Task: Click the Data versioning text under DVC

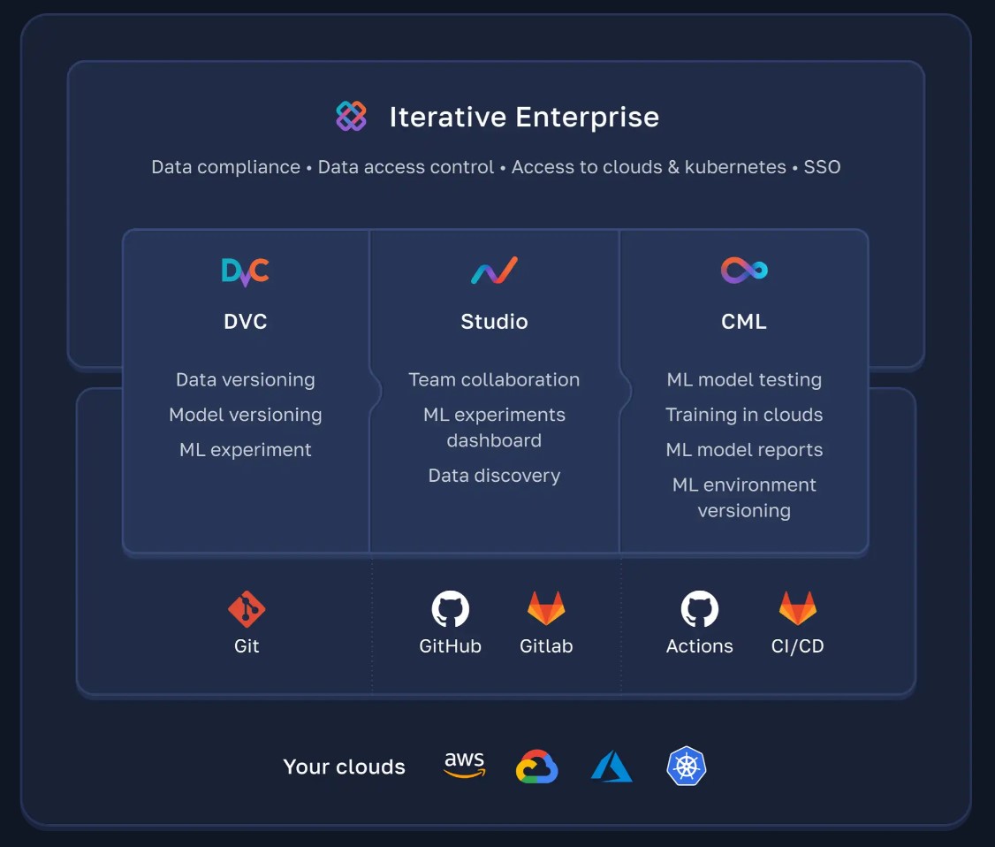Action: pos(245,379)
